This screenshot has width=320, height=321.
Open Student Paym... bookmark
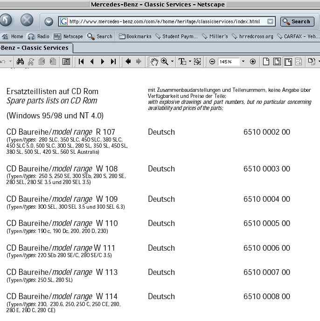pos(177,36)
